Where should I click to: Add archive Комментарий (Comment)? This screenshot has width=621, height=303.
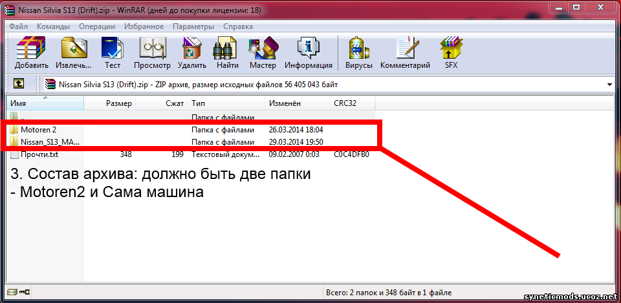(406, 53)
